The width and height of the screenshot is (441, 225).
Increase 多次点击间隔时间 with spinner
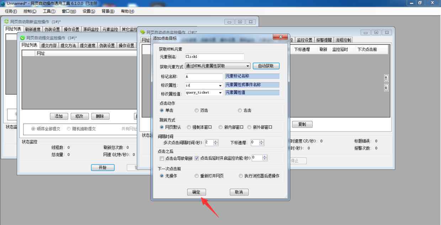[x=216, y=141]
